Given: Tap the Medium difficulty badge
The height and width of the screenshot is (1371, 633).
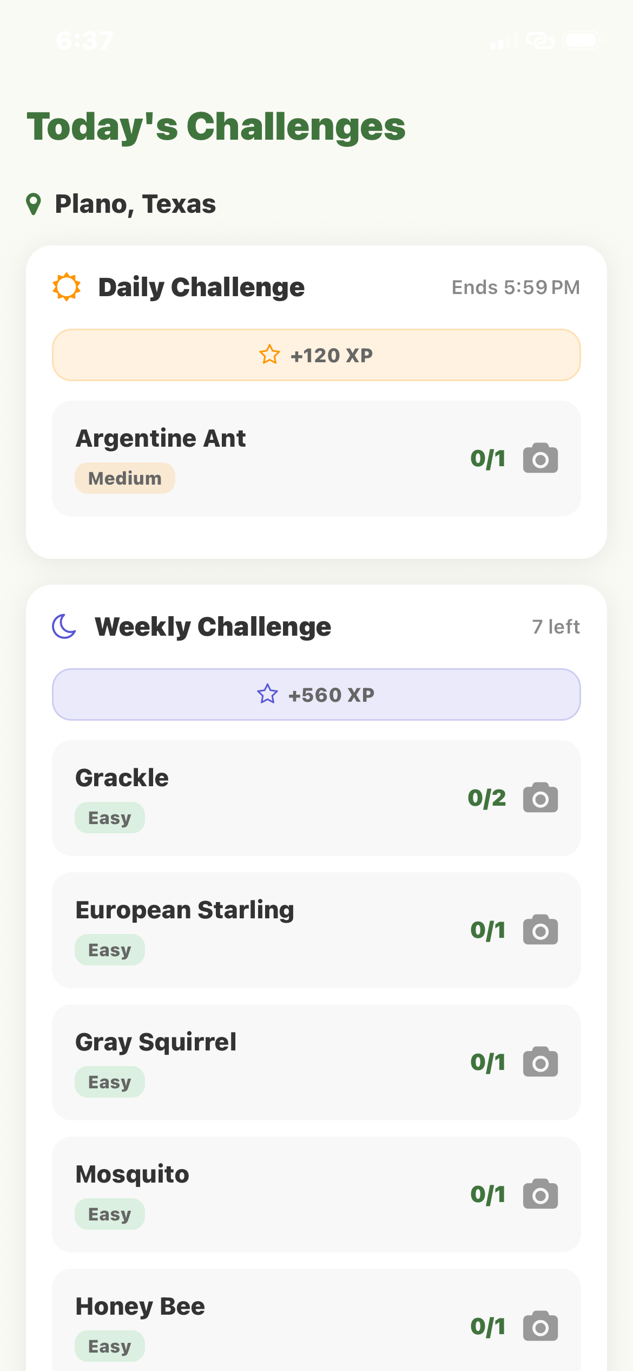Looking at the screenshot, I should coord(125,478).
